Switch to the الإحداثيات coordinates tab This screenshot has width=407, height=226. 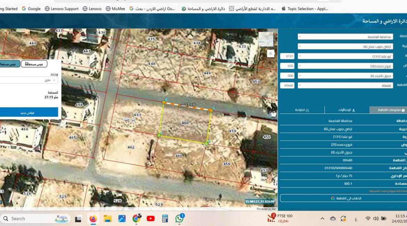pos(347,110)
